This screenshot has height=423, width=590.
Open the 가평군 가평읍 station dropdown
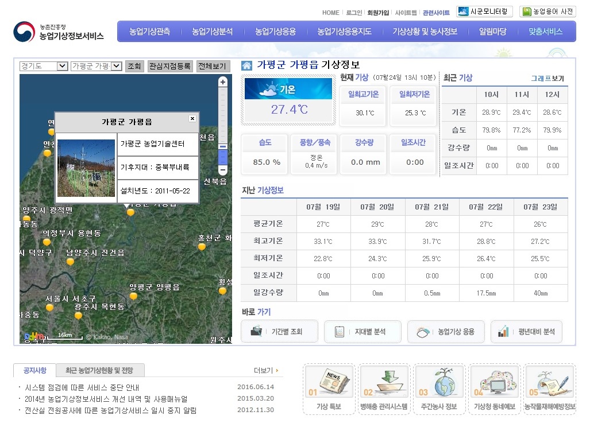[x=97, y=66]
